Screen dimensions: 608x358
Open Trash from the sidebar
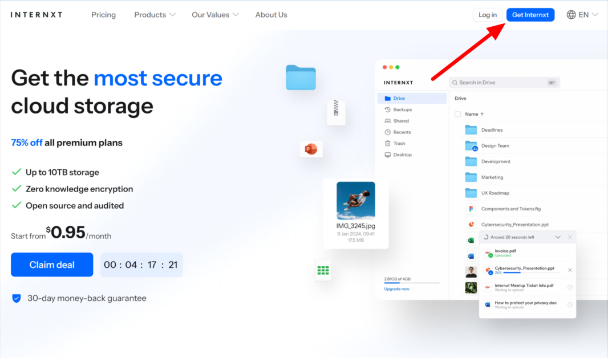(x=387, y=143)
